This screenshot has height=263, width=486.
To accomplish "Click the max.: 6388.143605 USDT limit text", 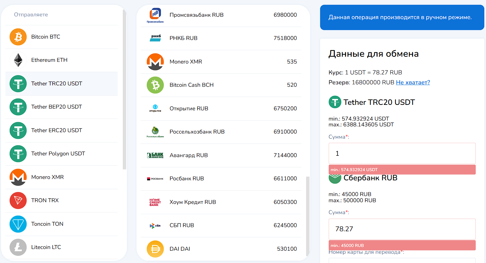I will pyautogui.click(x=361, y=125).
